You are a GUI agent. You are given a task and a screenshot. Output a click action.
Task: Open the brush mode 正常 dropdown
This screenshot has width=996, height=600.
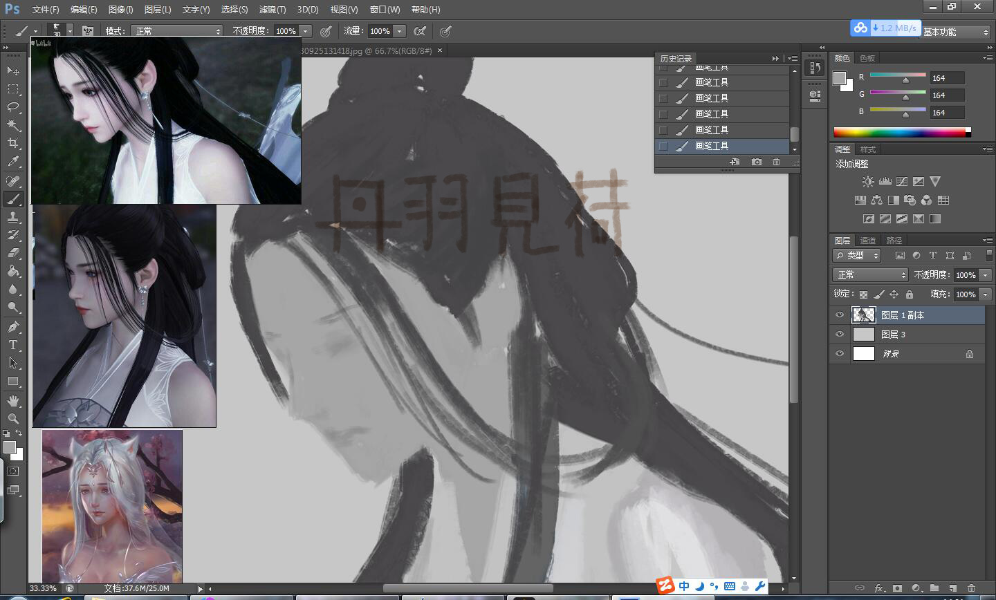point(178,31)
